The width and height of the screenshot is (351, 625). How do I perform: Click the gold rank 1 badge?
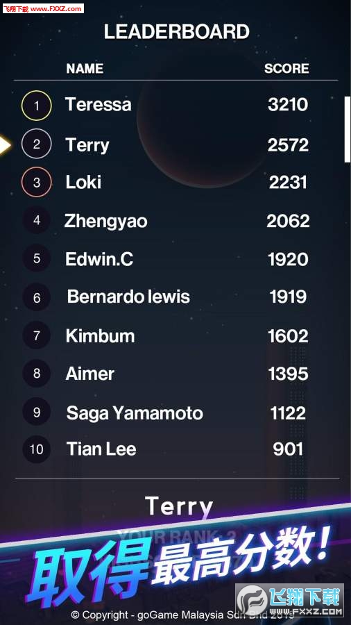coord(37,106)
